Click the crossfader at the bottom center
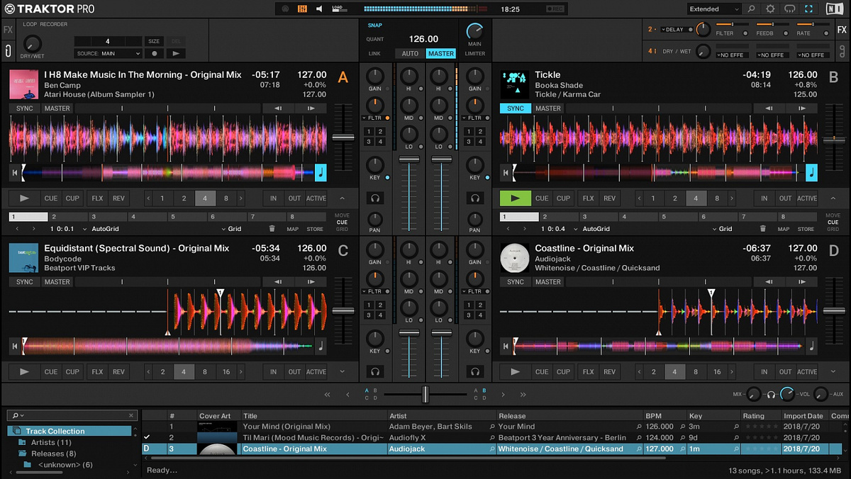The width and height of the screenshot is (851, 479). [x=424, y=394]
